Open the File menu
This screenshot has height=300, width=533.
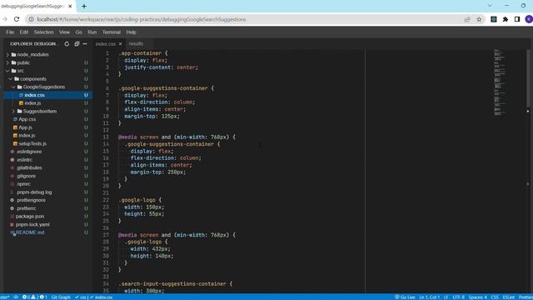click(x=10, y=32)
